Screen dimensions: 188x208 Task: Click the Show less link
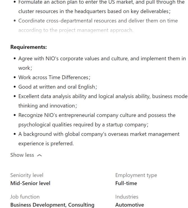[22, 155]
